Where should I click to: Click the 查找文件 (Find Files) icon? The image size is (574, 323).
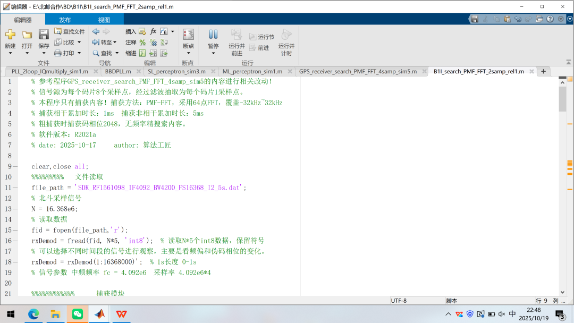[x=58, y=31]
